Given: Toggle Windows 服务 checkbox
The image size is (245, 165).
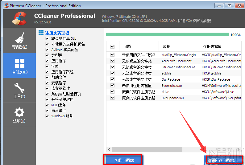Looking at the screenshot, I should [47, 116].
